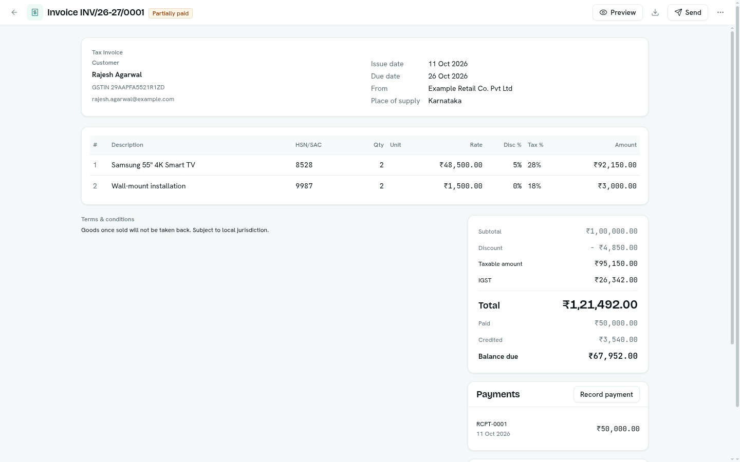This screenshot has width=740, height=462.
Task: Select the Wall-mount installation row
Action: 365,186
